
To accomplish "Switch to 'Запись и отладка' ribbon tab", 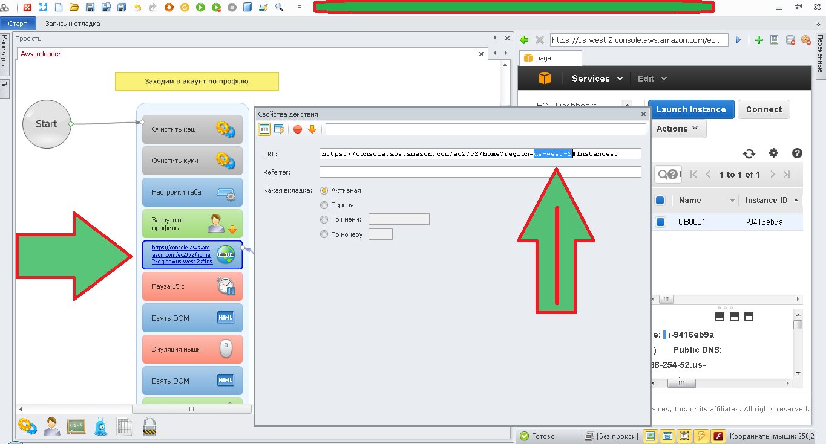I will (73, 24).
